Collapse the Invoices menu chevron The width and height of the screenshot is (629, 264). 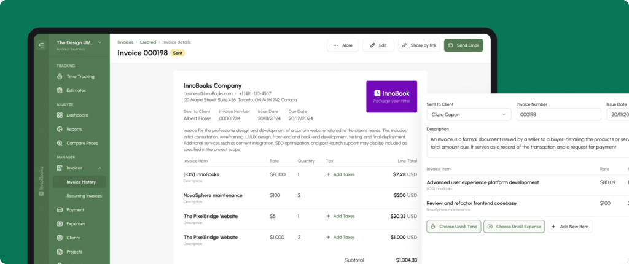[100, 168]
